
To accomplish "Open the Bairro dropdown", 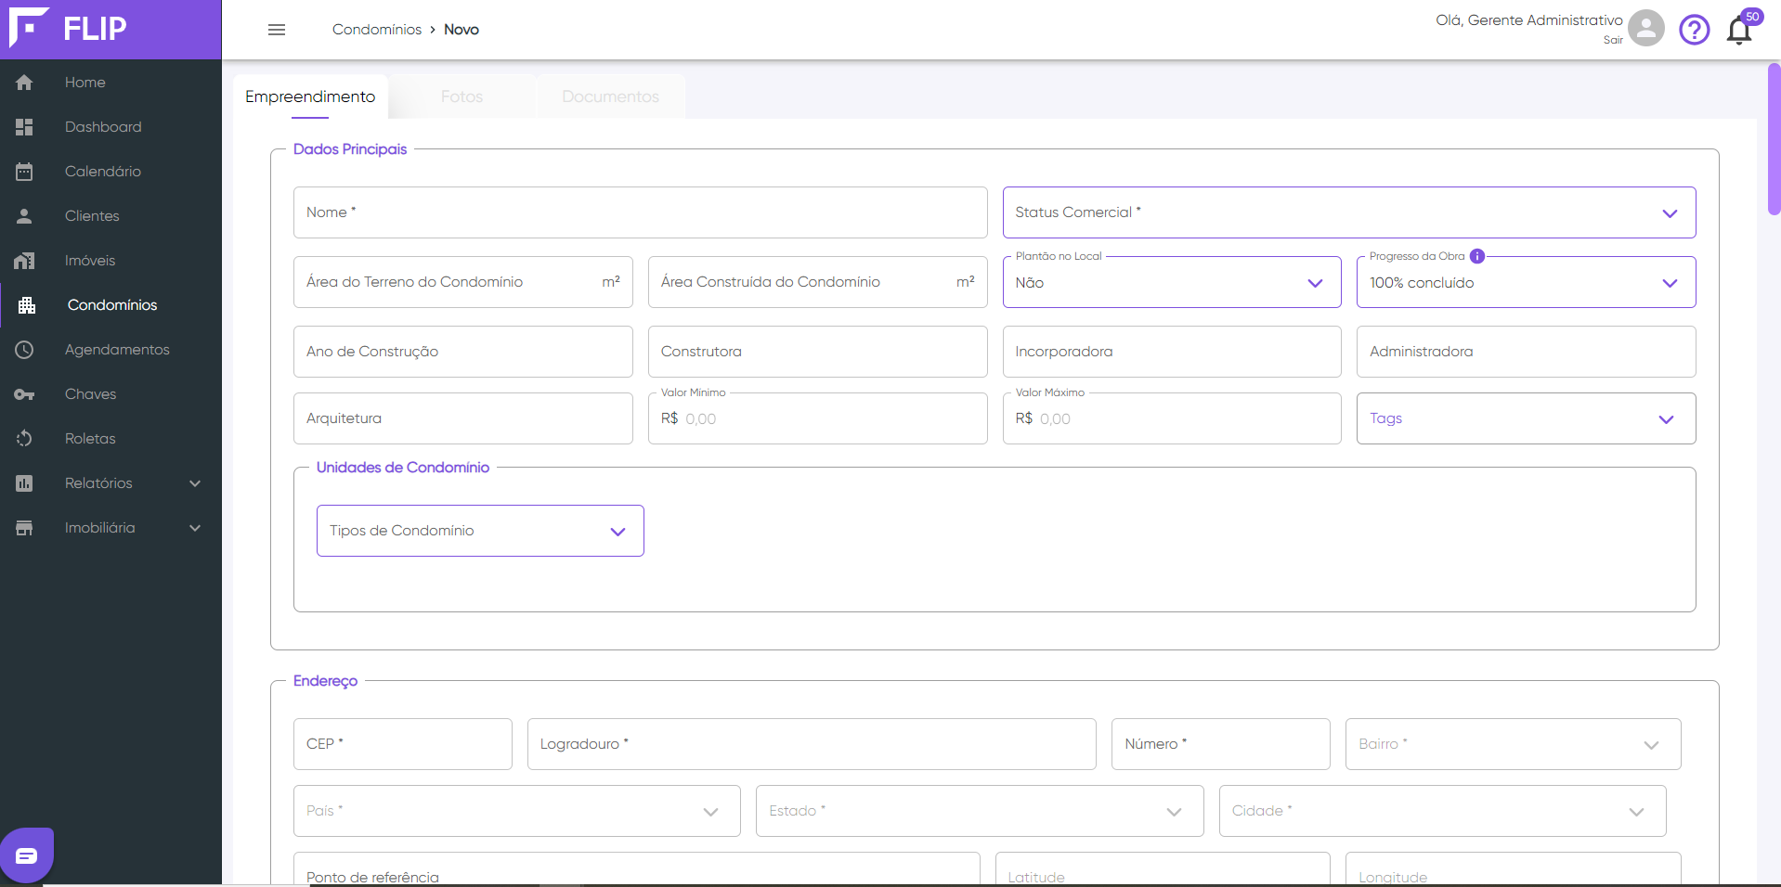I will pos(1513,744).
